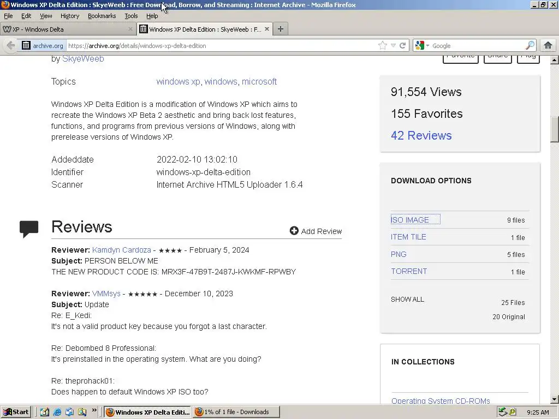The image size is (559, 419).
Task: Click SHOW ALL download files
Action: [407, 300]
